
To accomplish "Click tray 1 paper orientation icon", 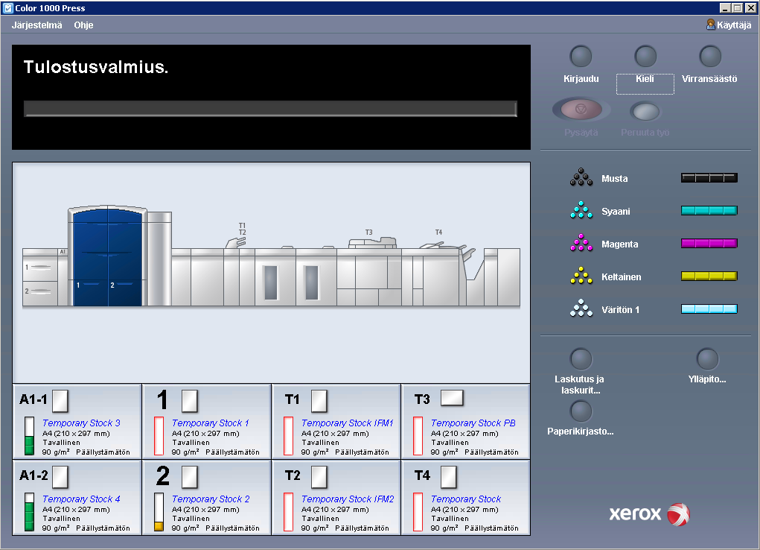I will (190, 401).
